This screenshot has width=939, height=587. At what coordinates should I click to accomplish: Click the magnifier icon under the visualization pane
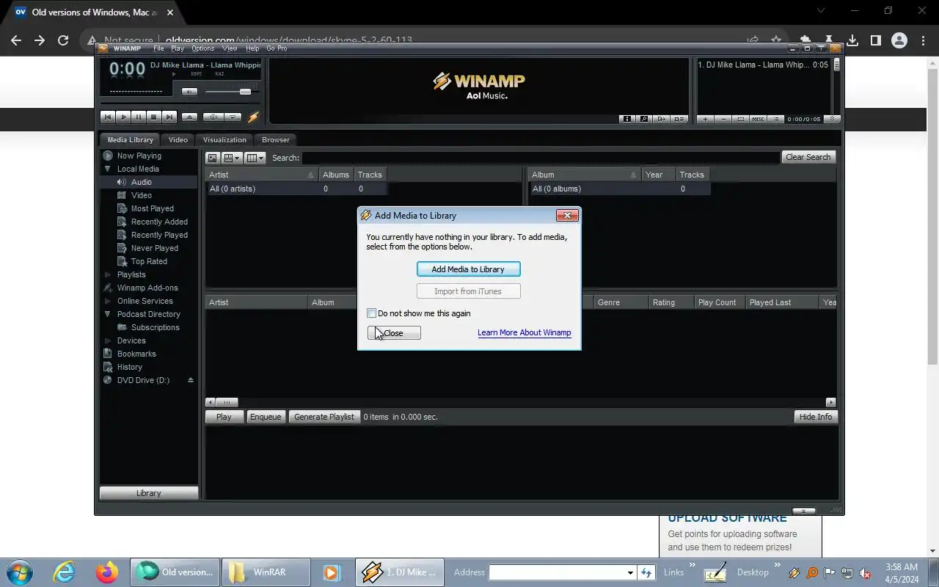pos(644,119)
